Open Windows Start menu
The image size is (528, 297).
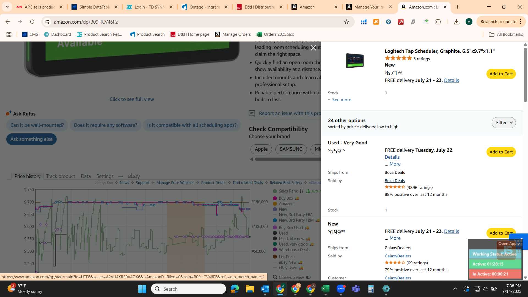coord(142,289)
